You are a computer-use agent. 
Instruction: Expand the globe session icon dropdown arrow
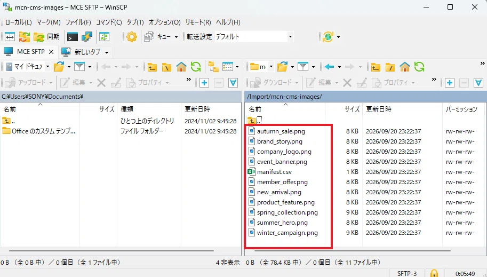click(x=338, y=37)
